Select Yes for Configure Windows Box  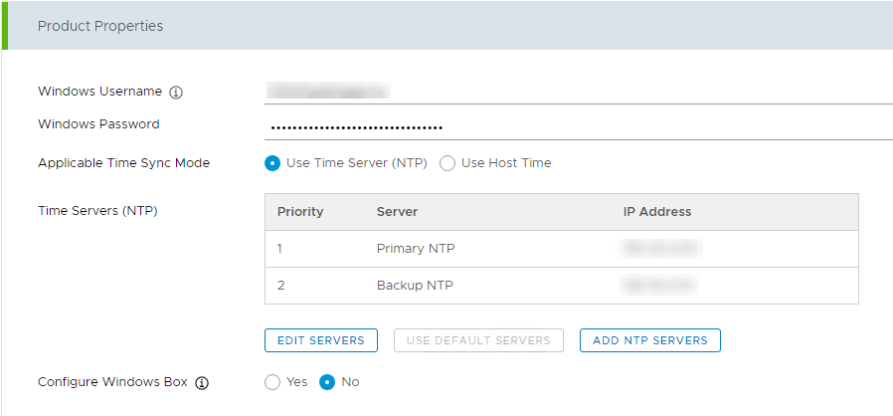272,382
